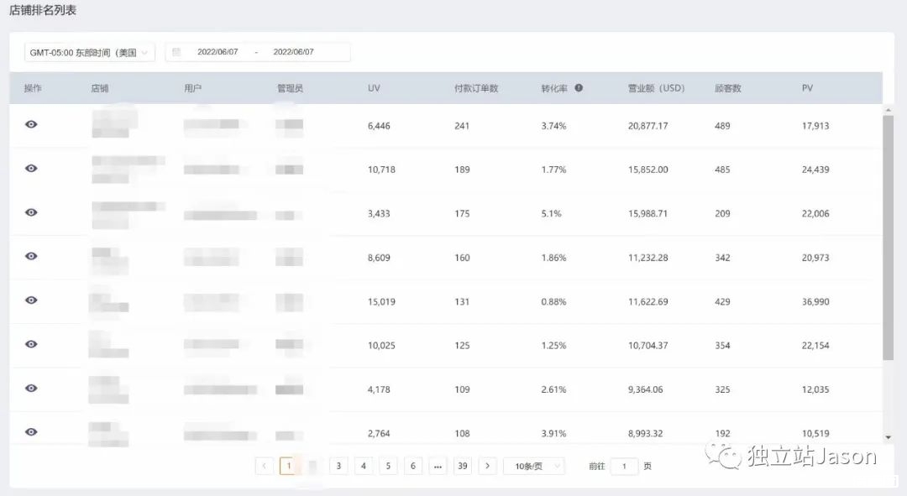
Task: Click eye icon for row with UV 8,609
Action: point(31,256)
